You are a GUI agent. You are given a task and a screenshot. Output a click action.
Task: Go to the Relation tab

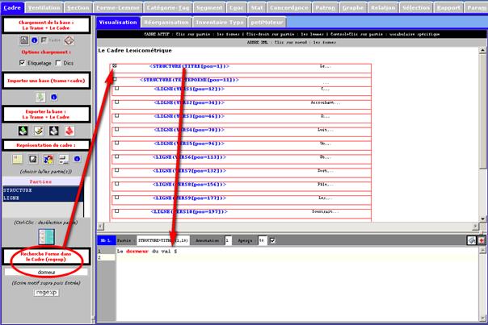click(x=383, y=8)
